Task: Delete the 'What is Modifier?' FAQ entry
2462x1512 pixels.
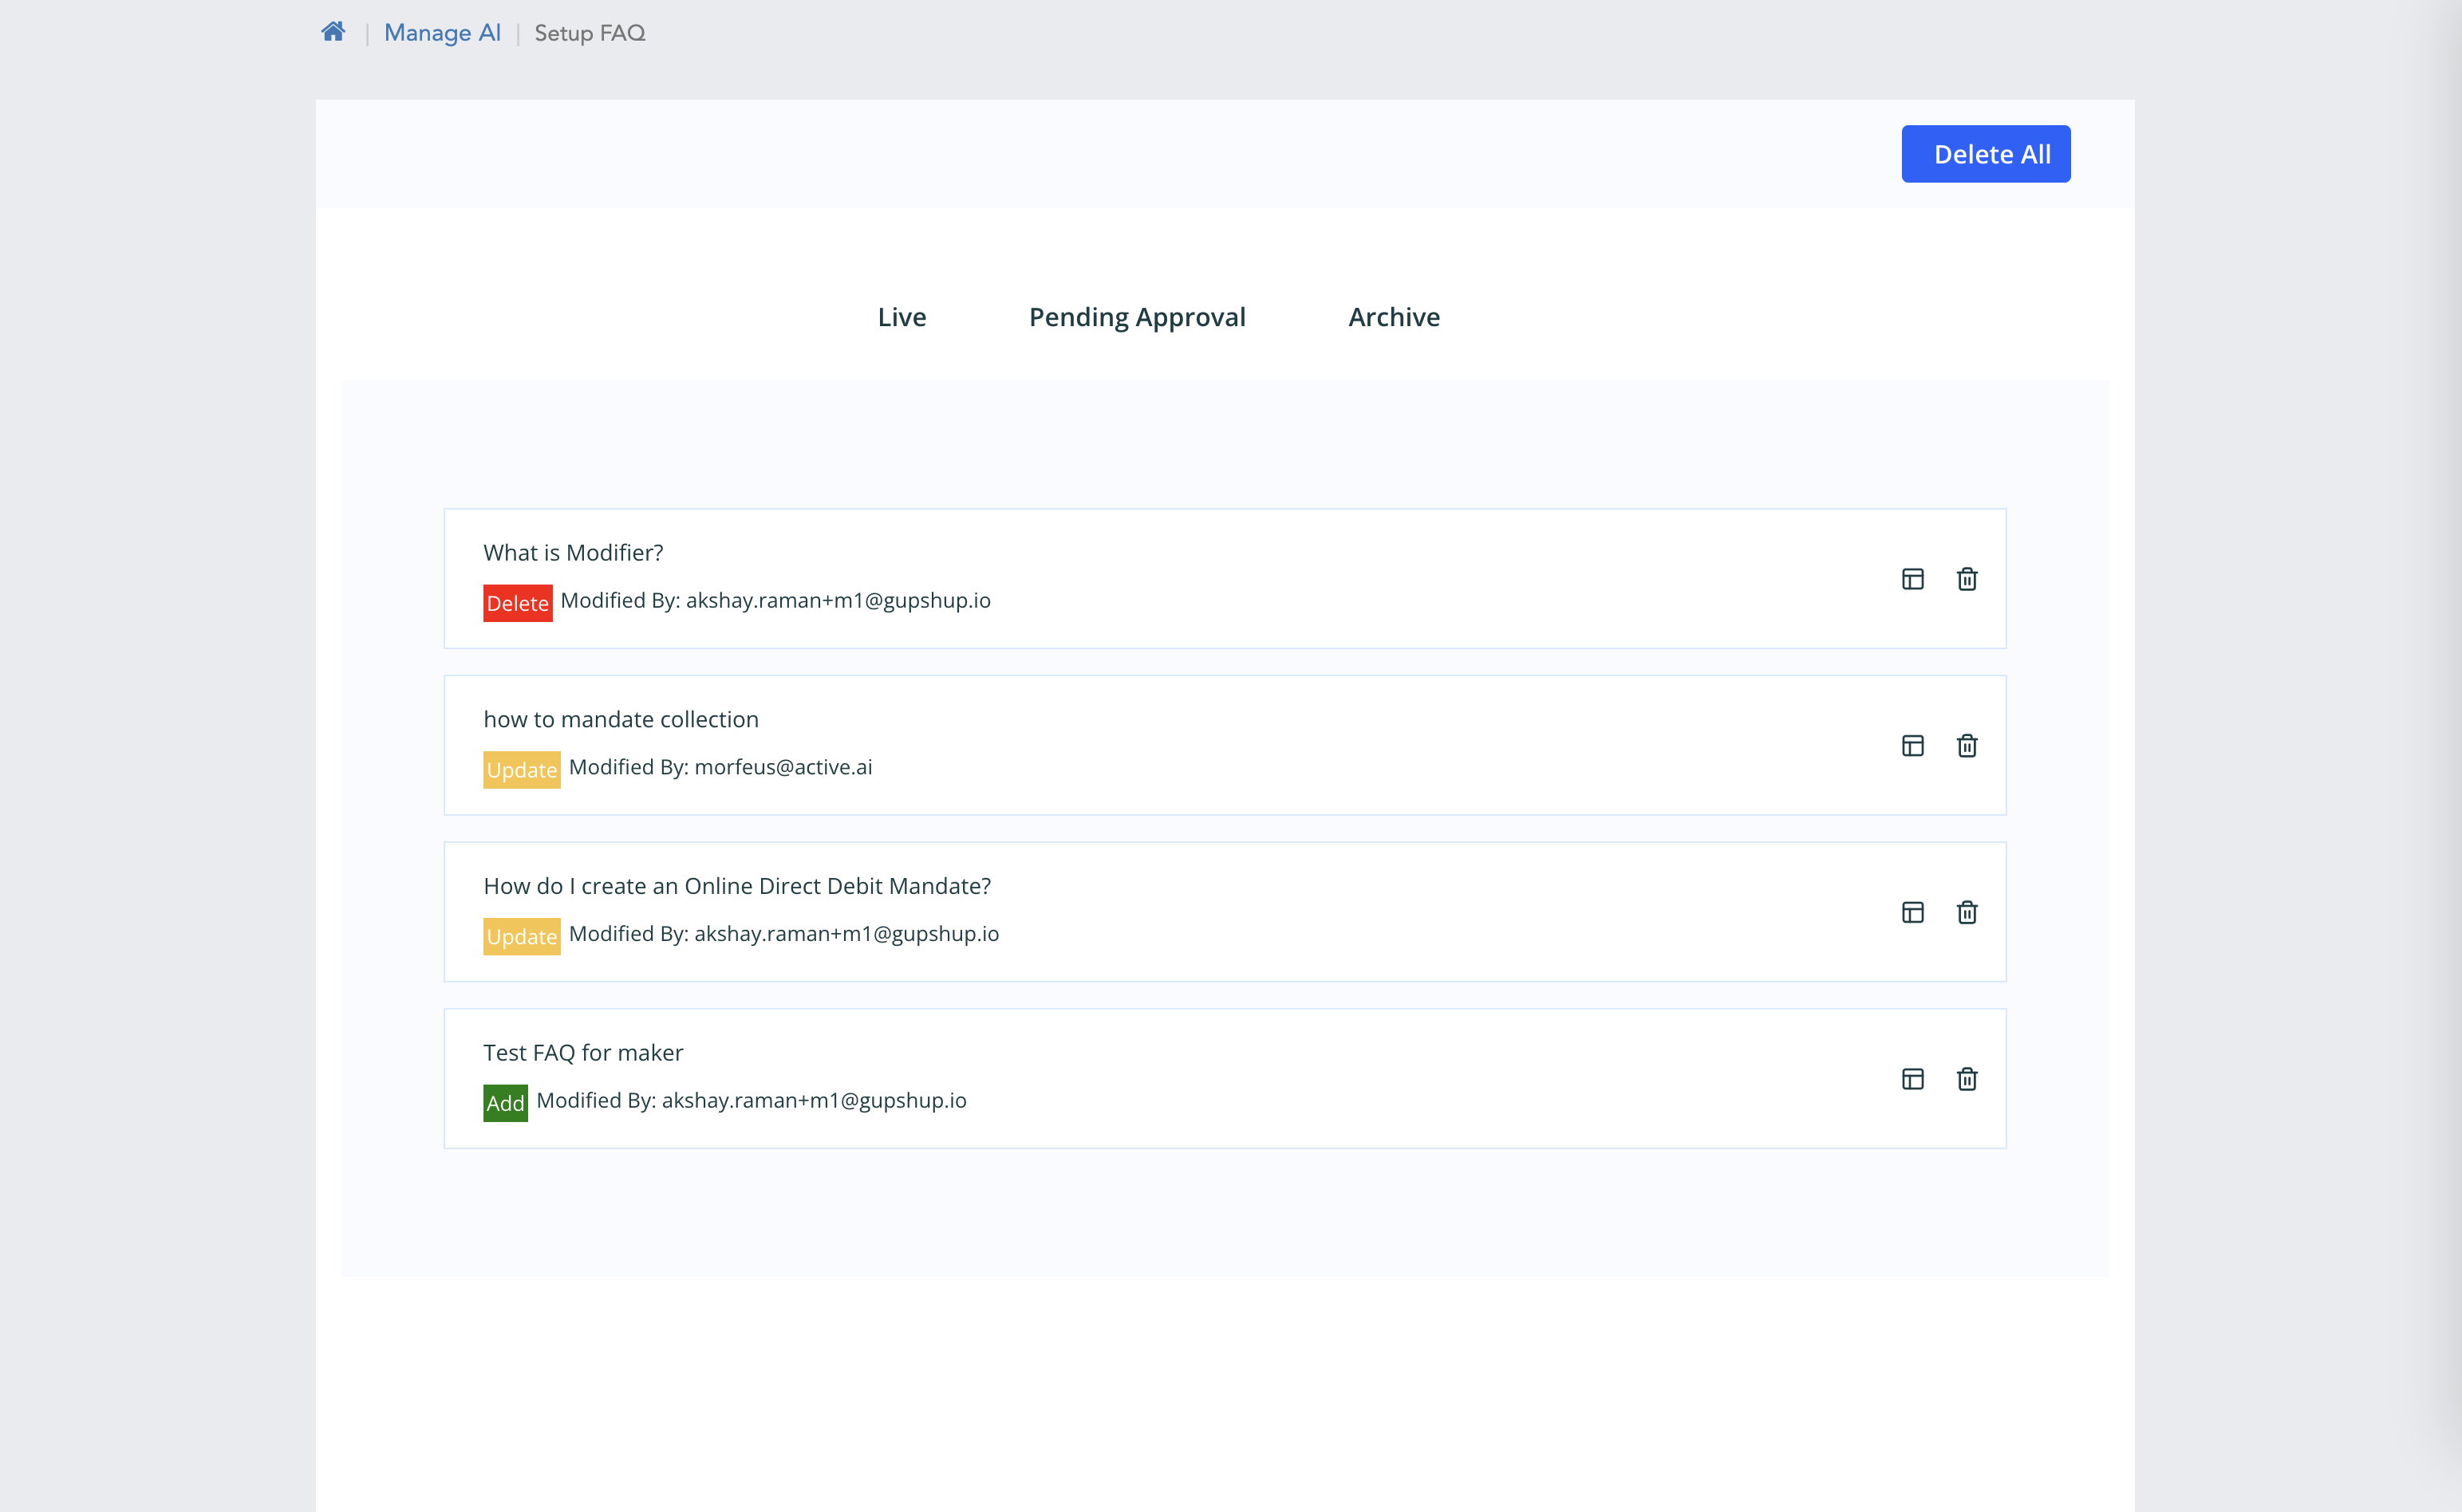Action: [x=1967, y=579]
